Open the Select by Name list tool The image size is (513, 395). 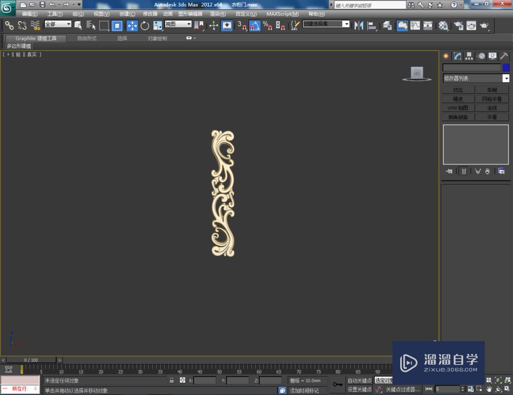[91, 26]
